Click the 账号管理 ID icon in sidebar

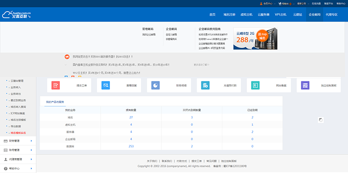click(x=6, y=150)
